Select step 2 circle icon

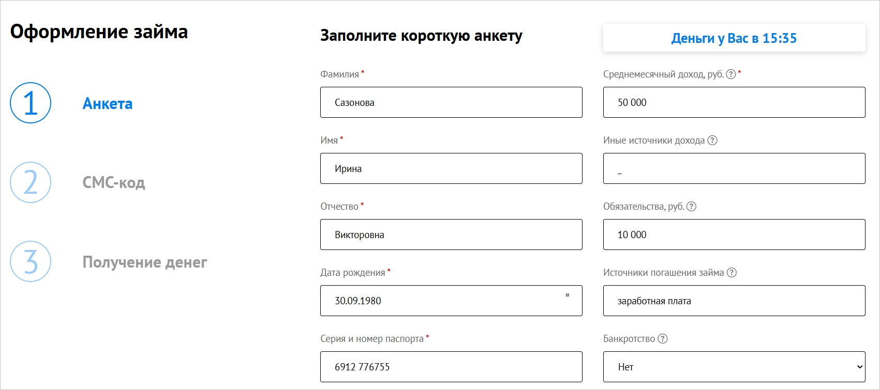pos(31,182)
